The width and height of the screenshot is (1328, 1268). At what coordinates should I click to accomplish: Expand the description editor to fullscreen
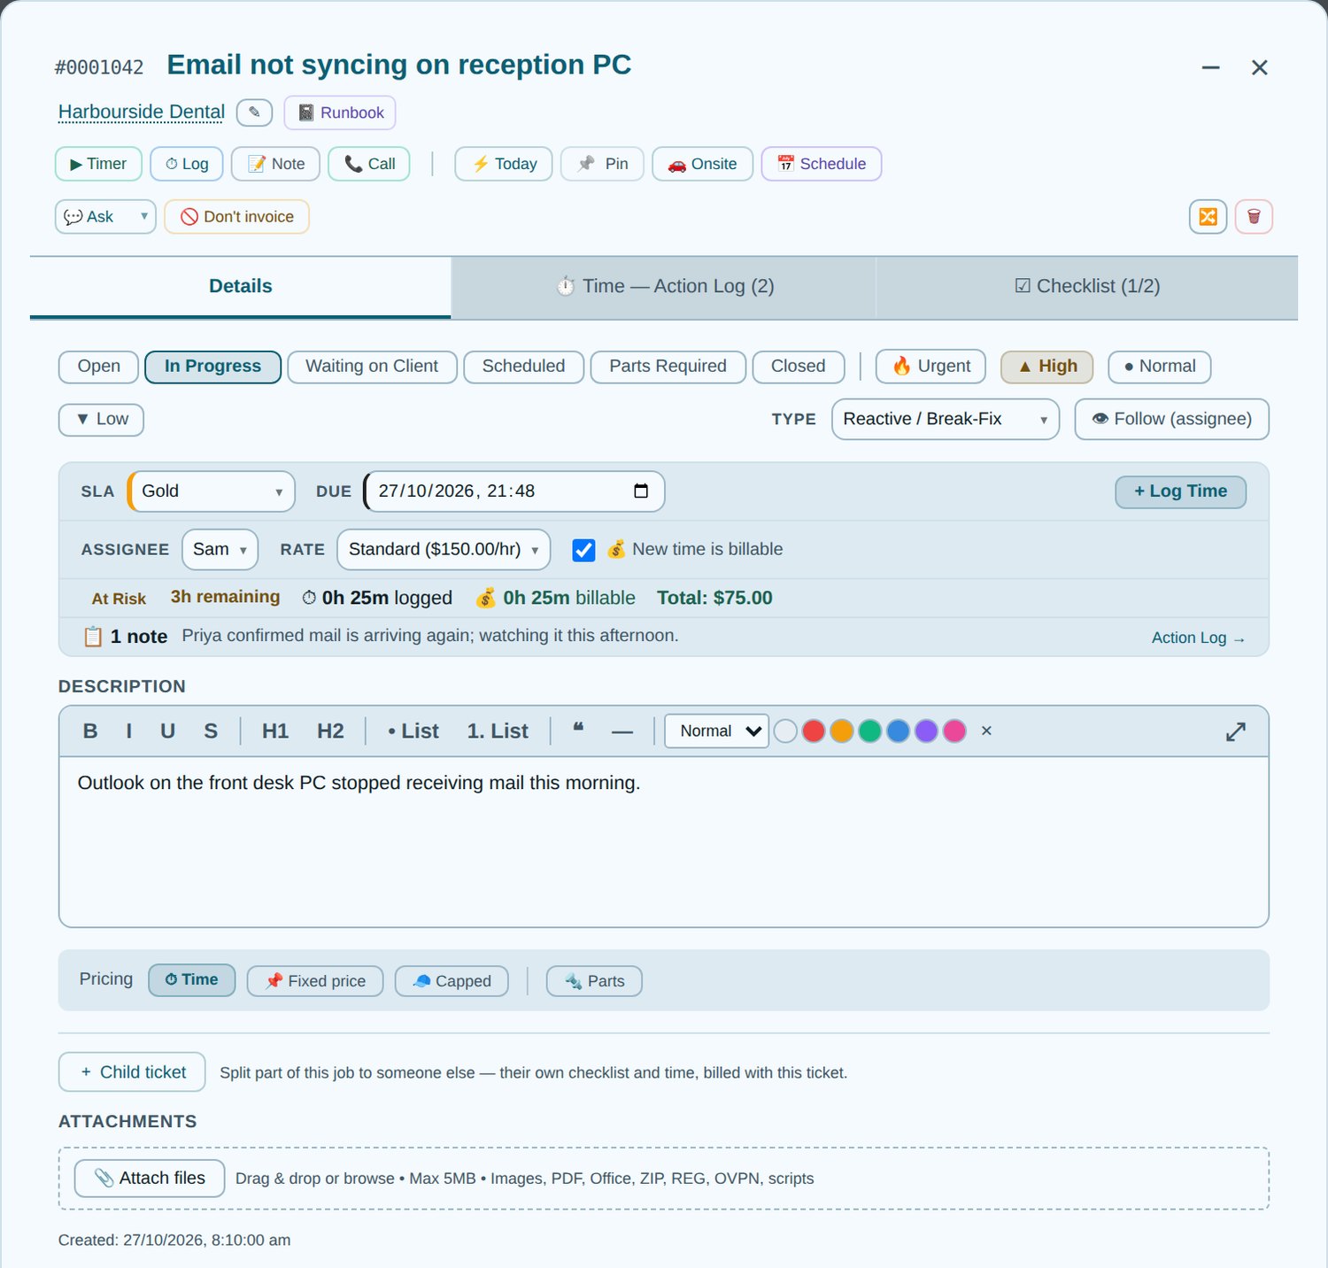point(1236,731)
